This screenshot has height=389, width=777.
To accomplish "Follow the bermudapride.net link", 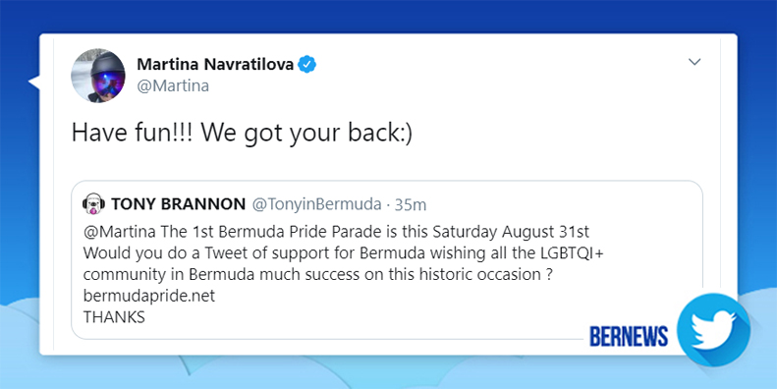I will pos(149,296).
